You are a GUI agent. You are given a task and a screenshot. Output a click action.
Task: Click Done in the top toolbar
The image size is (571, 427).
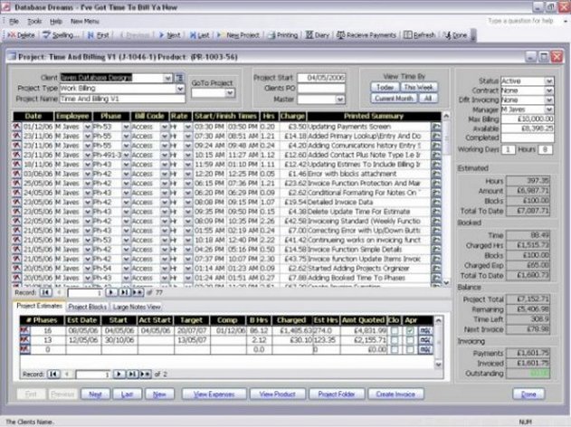455,35
